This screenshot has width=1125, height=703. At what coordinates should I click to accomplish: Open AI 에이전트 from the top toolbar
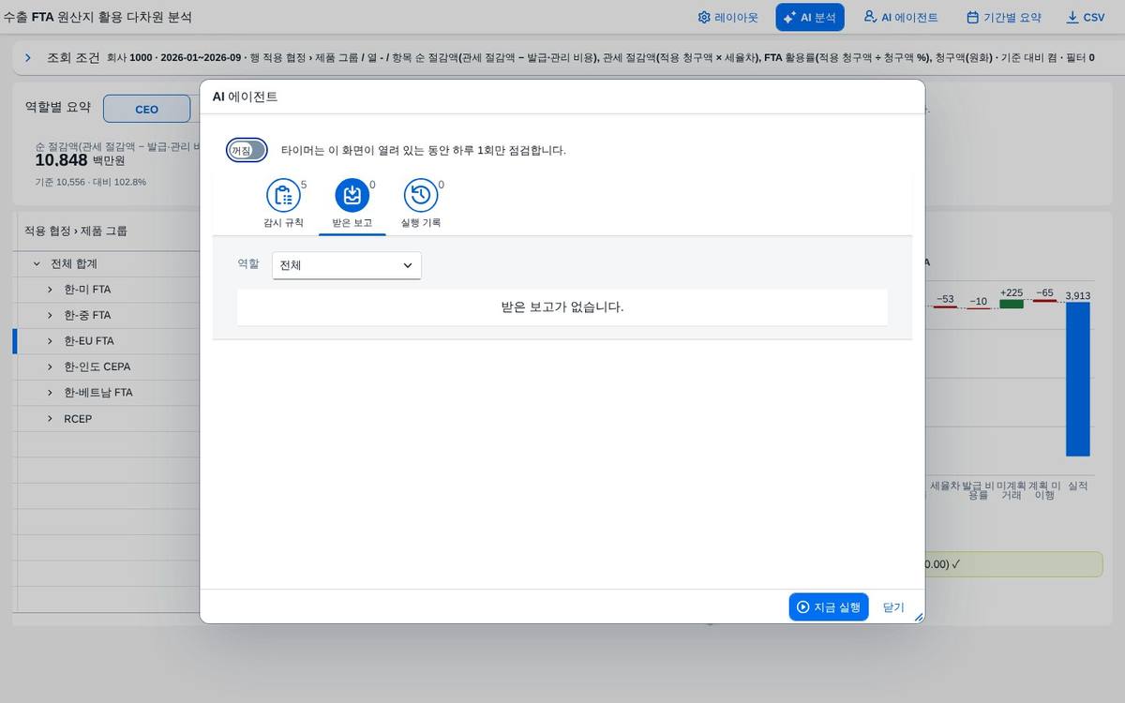[x=901, y=17]
